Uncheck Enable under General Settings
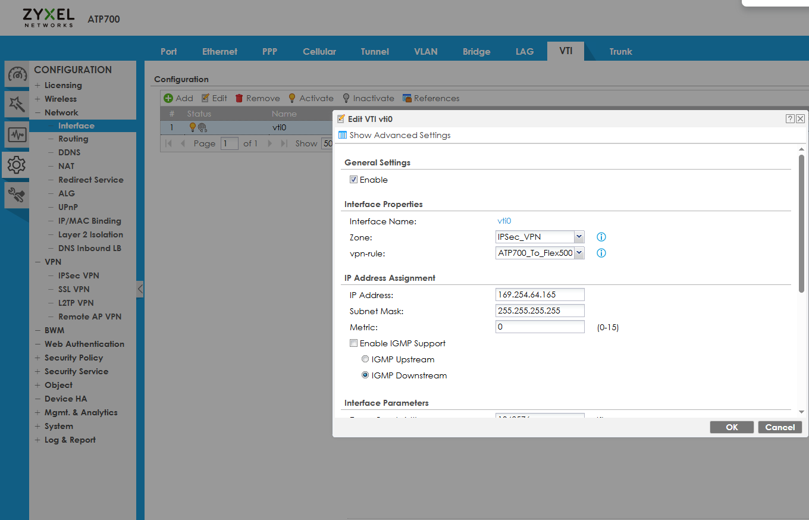Viewport: 809px width, 520px height. coord(353,179)
